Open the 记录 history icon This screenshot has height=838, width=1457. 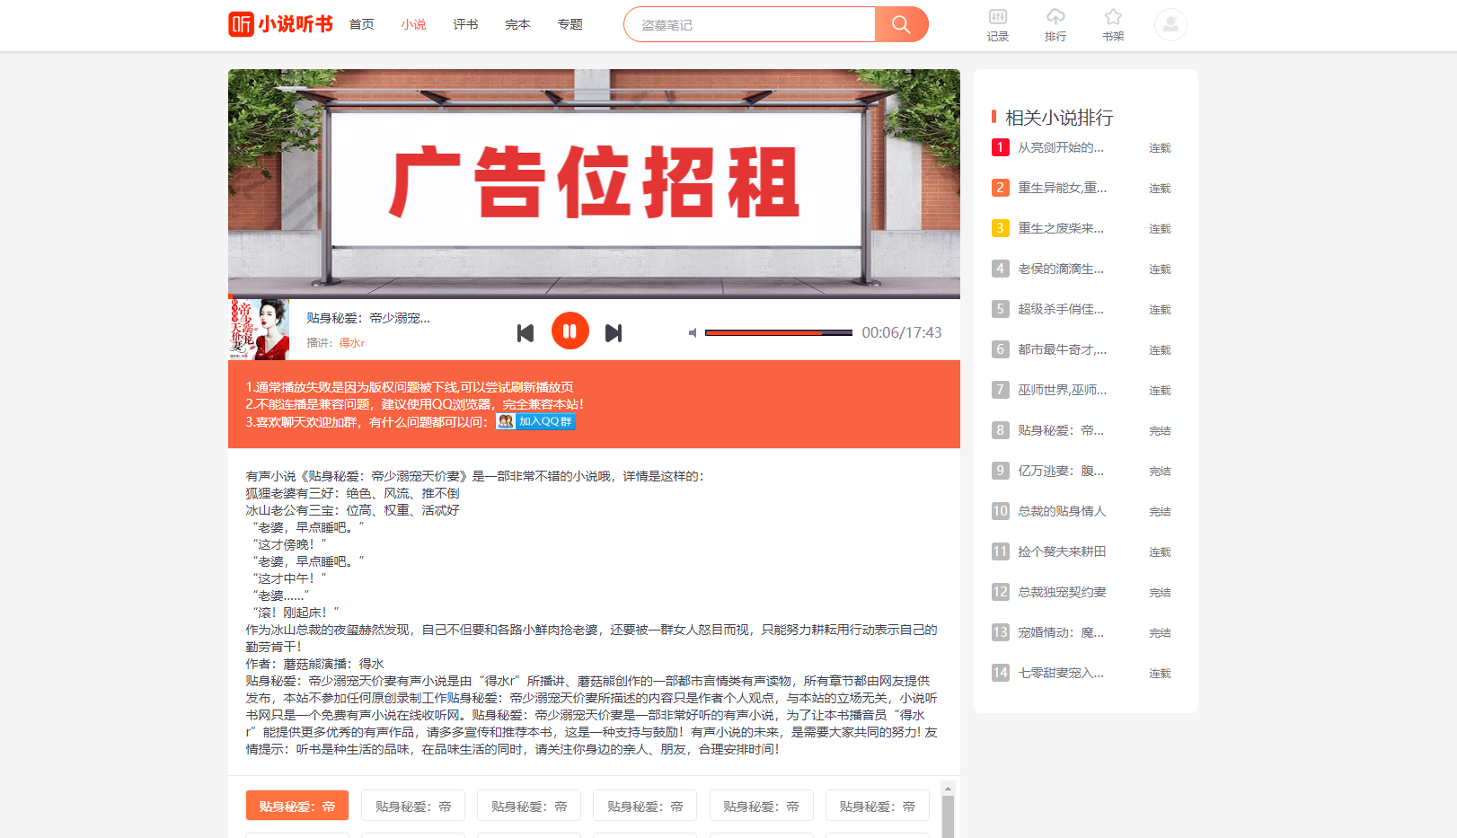pos(998,25)
